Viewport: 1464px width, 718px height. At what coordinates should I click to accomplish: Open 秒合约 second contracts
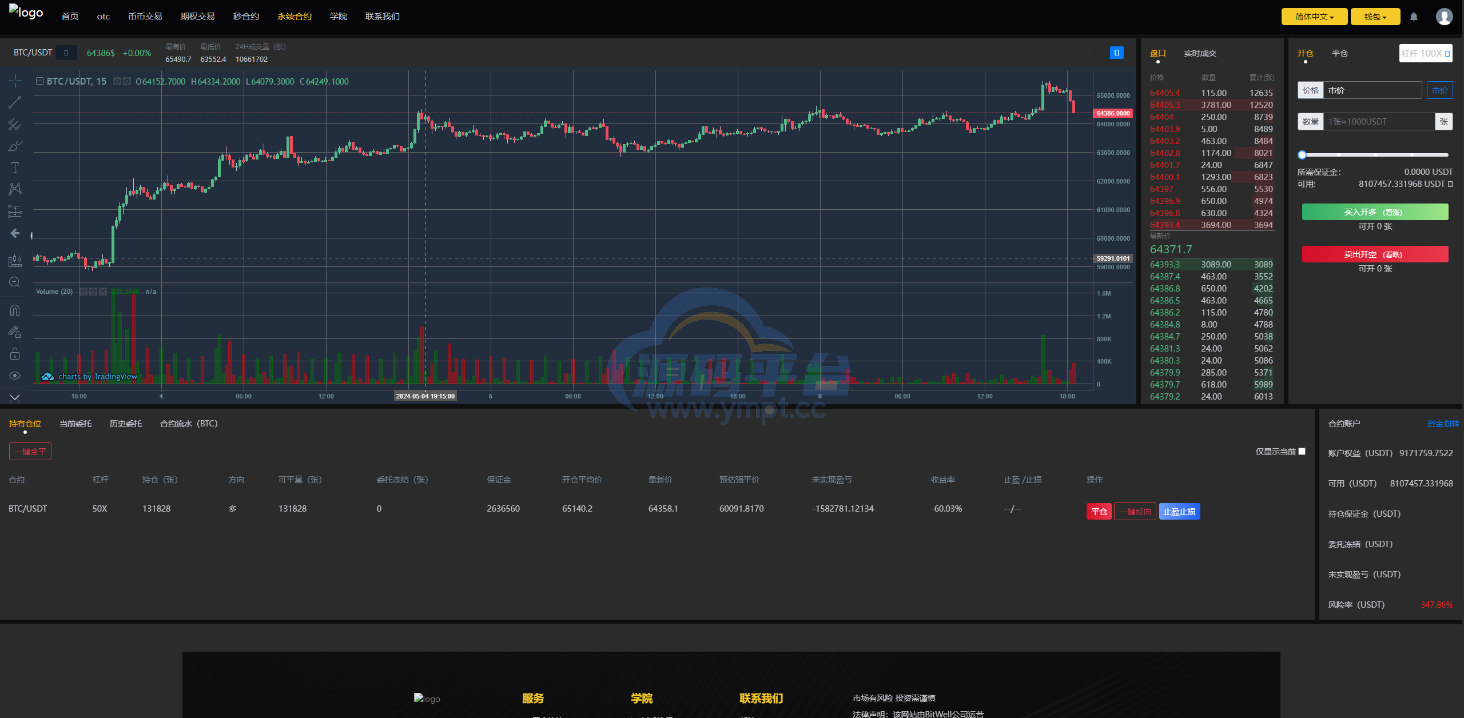point(246,17)
